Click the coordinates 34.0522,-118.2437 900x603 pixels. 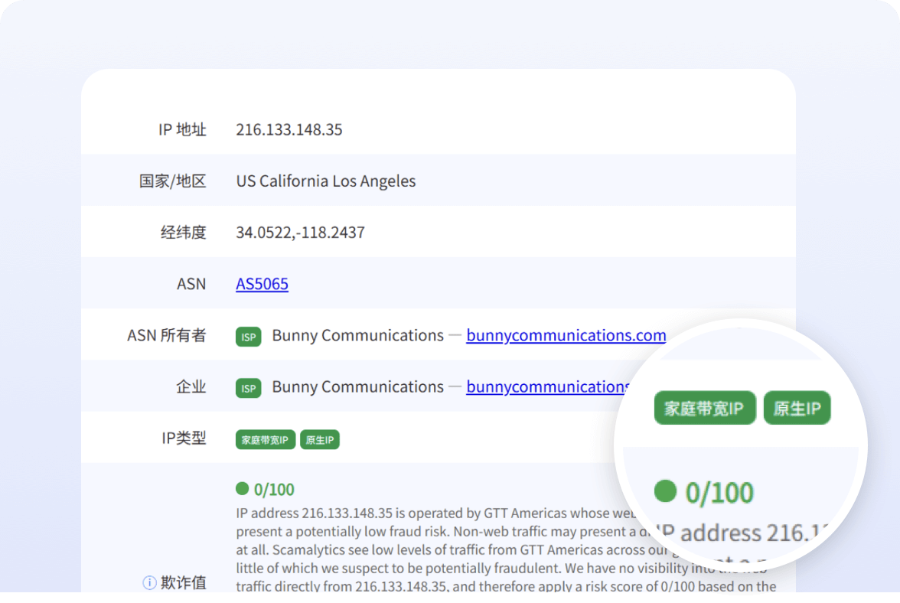coord(300,232)
